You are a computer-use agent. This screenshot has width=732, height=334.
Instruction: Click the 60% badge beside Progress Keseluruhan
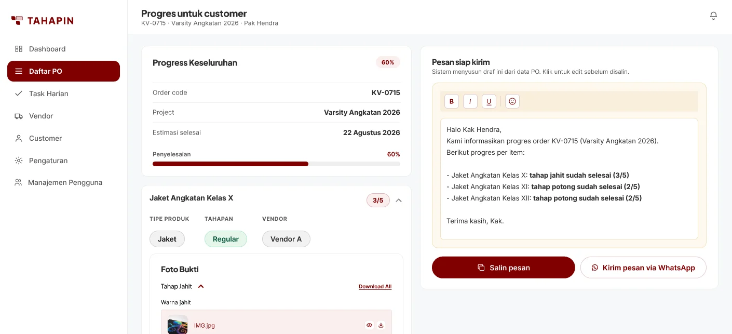pos(388,62)
